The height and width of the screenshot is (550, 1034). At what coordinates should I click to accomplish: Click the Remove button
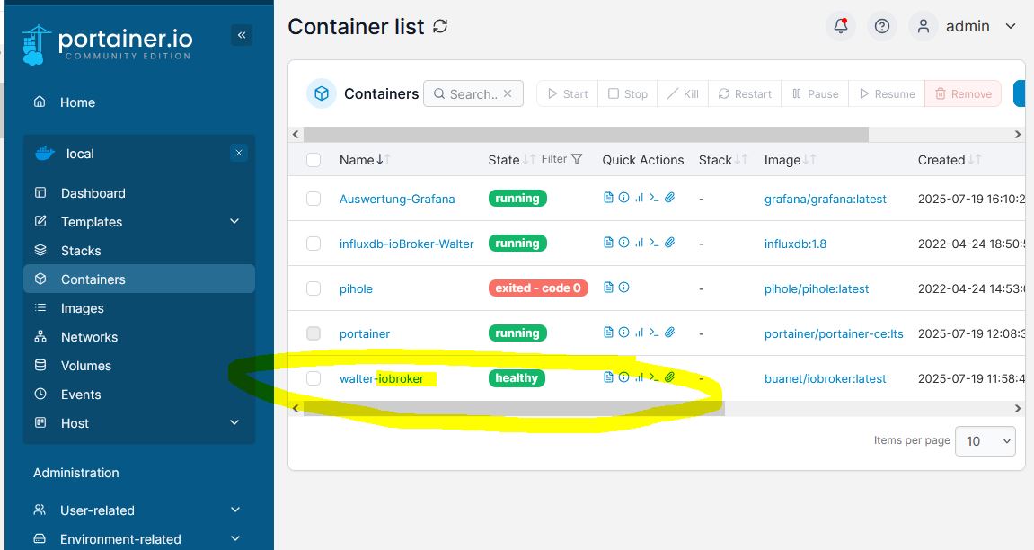[x=963, y=93]
